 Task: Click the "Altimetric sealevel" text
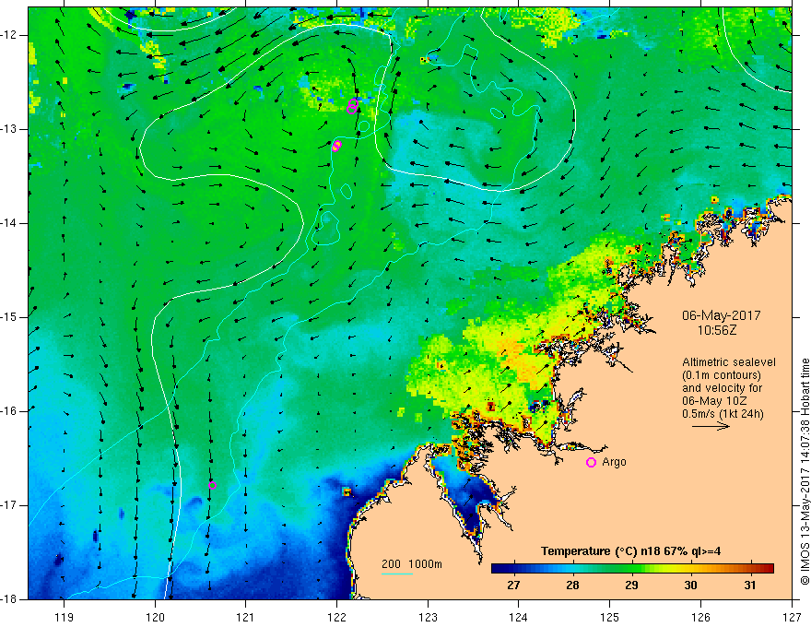click(729, 362)
